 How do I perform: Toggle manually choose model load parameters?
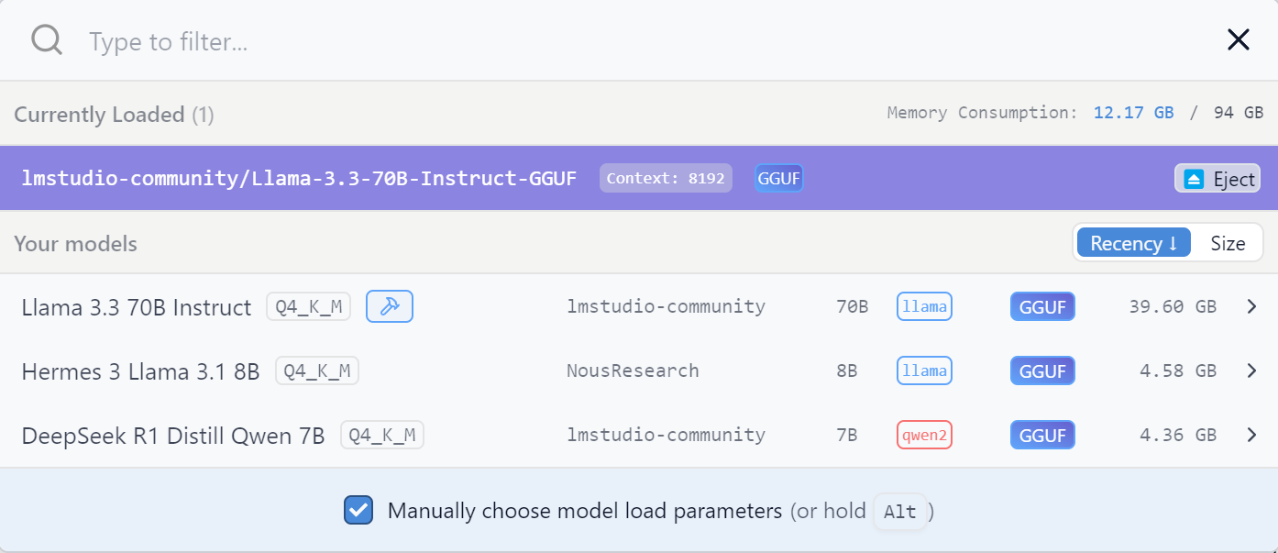(358, 510)
